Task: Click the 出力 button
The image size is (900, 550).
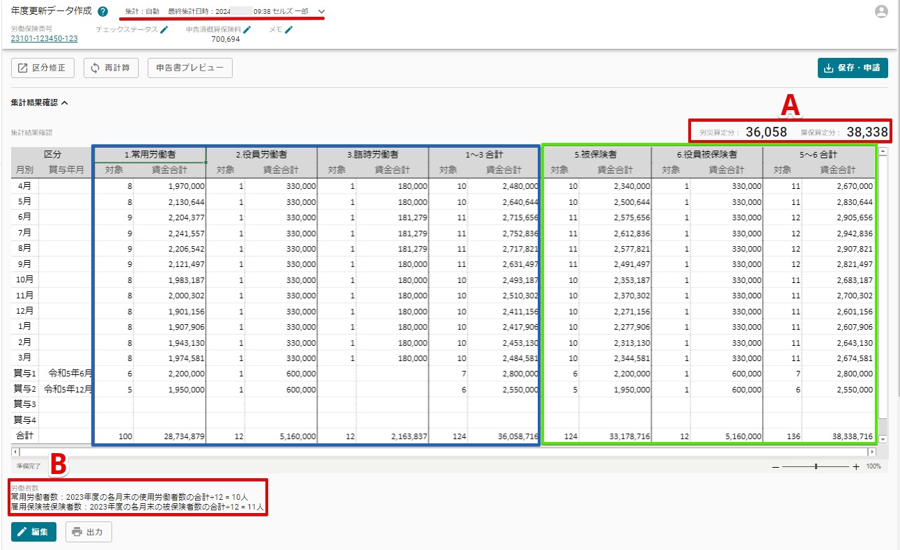Action: (x=88, y=532)
